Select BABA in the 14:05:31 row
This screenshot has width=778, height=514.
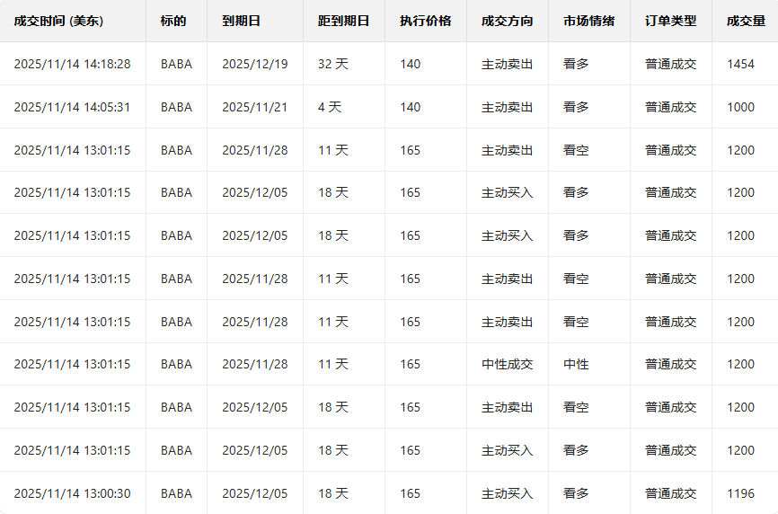[176, 107]
